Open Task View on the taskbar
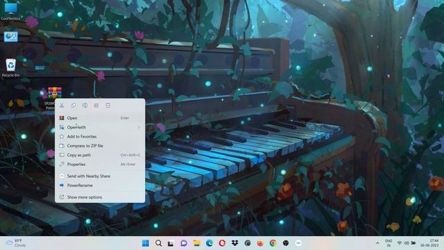The height and width of the screenshot is (250, 444). (171, 243)
